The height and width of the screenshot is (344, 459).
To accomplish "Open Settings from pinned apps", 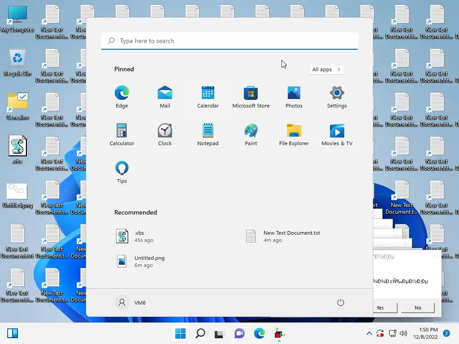I will (337, 97).
